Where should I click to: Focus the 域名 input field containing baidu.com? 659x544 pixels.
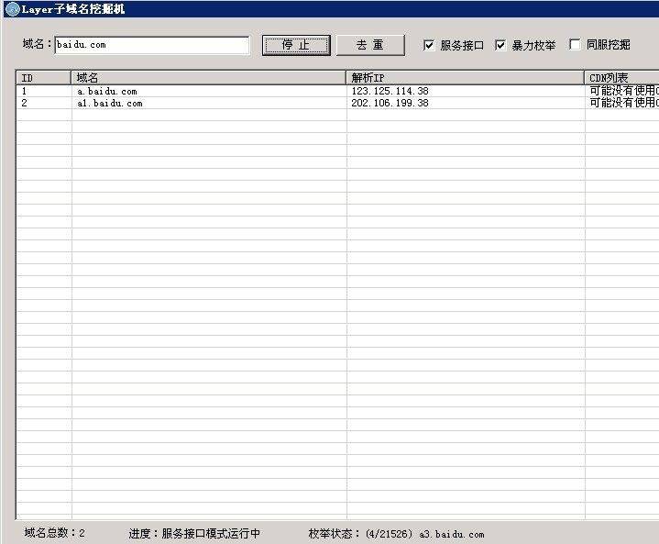tap(152, 45)
